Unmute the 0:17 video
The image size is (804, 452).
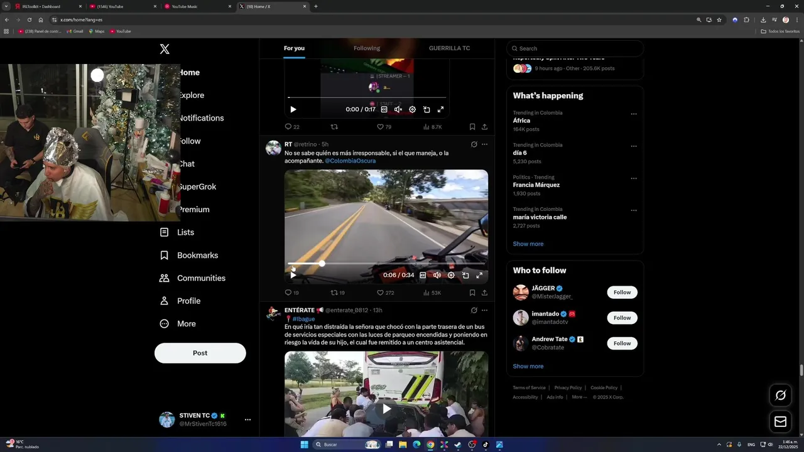point(398,109)
